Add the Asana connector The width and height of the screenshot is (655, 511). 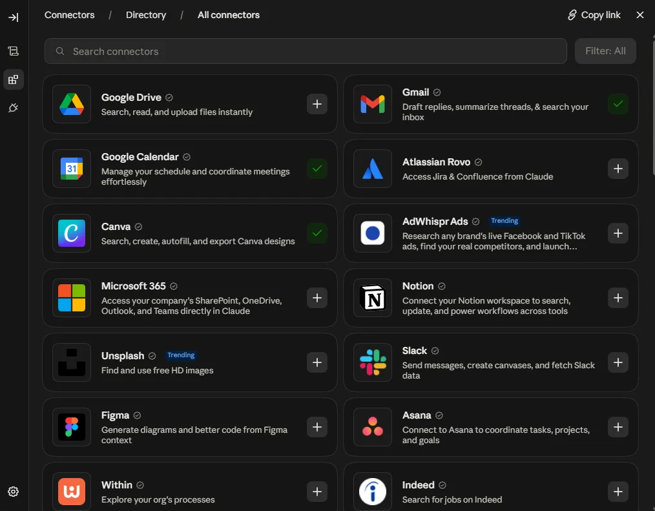[618, 427]
